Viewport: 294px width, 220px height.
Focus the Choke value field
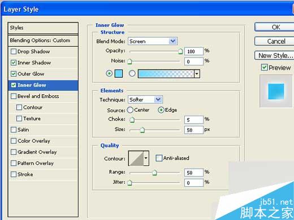(194, 120)
